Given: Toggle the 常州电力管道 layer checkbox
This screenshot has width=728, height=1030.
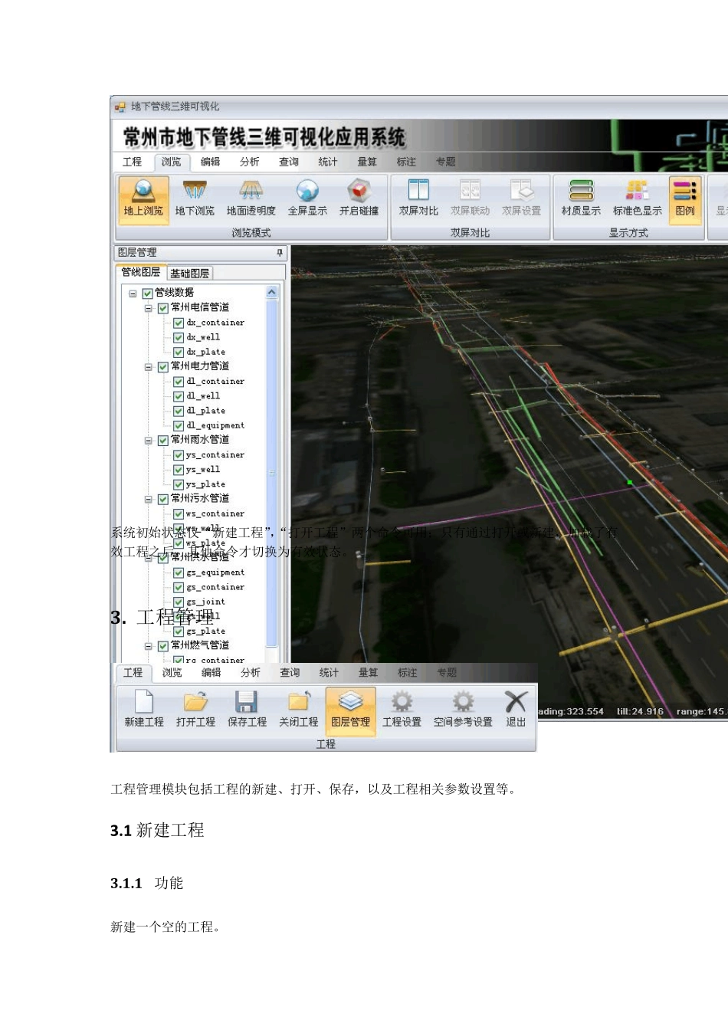Looking at the screenshot, I should click(163, 367).
